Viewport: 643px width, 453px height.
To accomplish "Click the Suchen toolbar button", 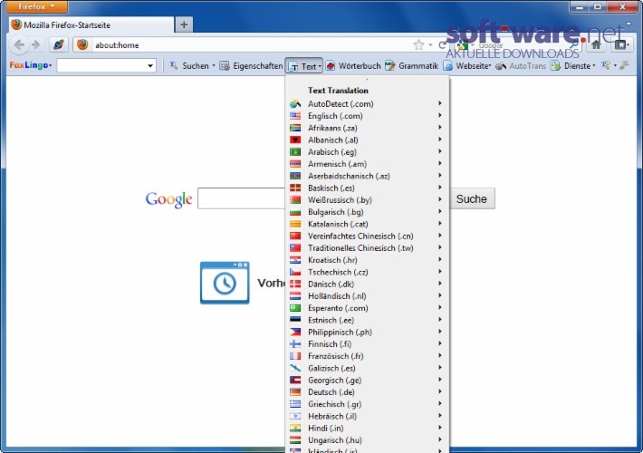I will point(192,65).
